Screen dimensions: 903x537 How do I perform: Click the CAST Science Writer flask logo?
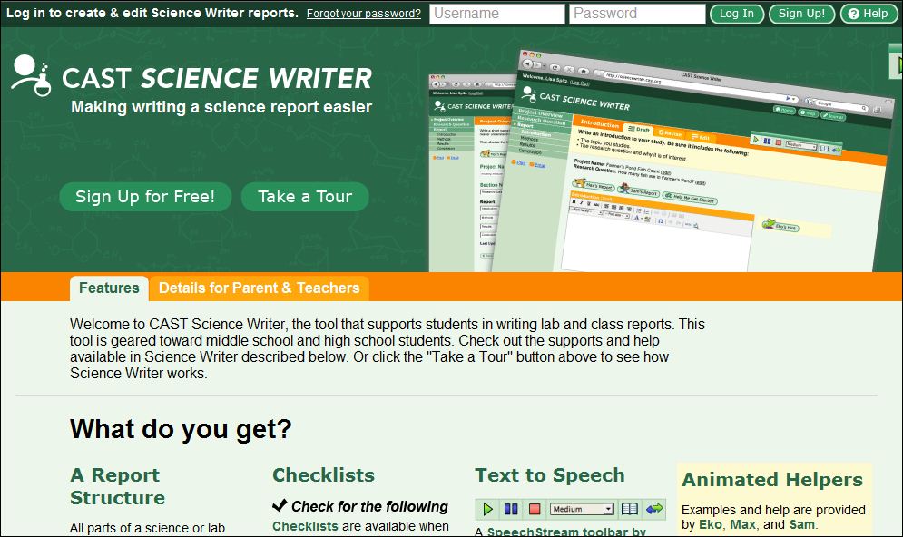coord(31,75)
